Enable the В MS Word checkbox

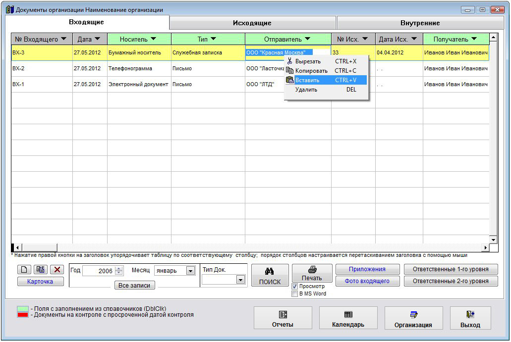pos(295,293)
